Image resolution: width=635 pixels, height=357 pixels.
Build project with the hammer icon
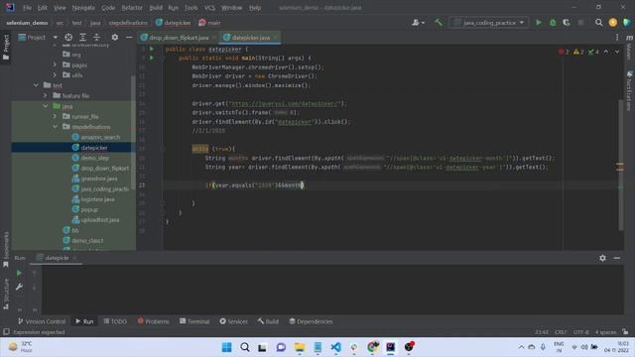click(439, 22)
